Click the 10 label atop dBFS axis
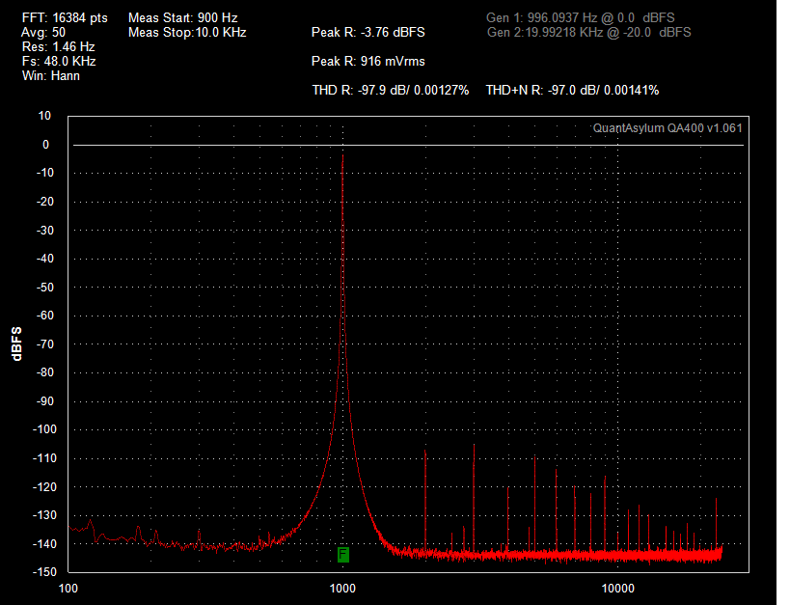The image size is (790, 605). (44, 116)
